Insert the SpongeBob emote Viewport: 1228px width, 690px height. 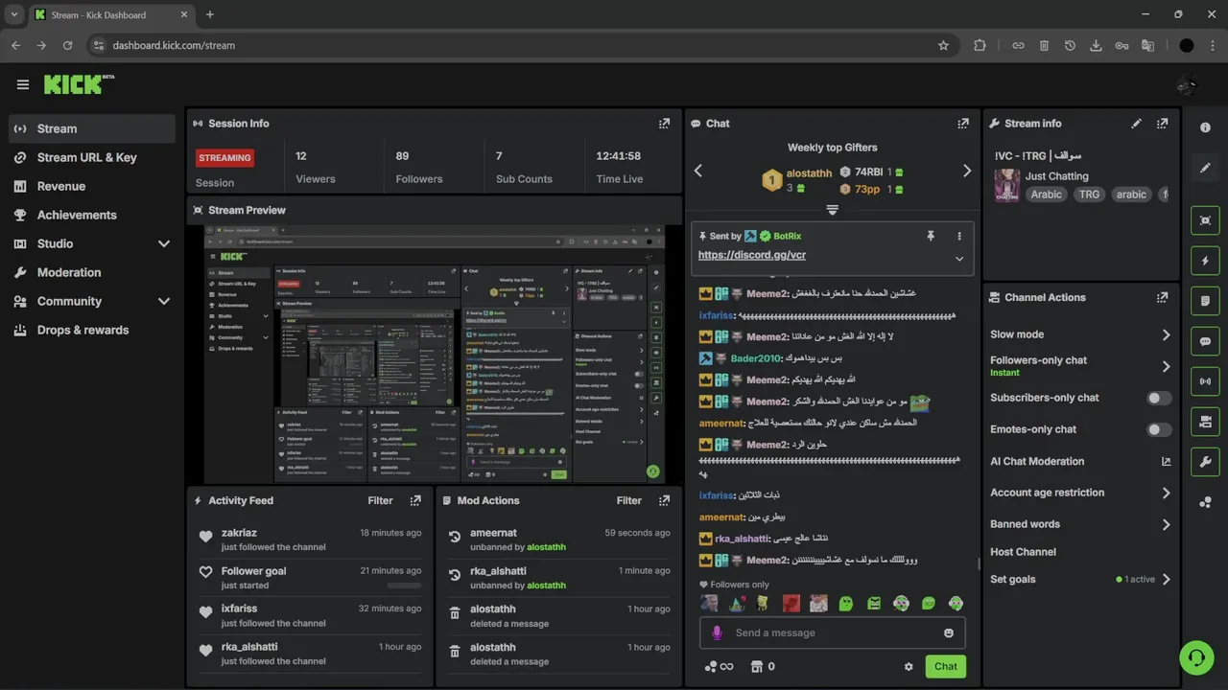pos(764,604)
